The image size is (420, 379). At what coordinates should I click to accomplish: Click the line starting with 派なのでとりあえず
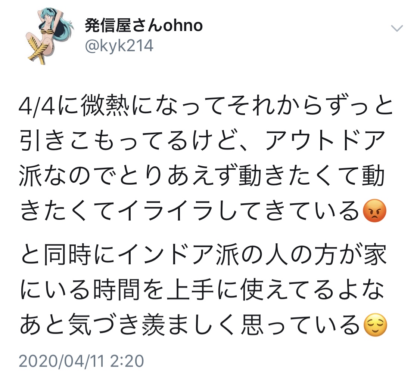(x=202, y=175)
